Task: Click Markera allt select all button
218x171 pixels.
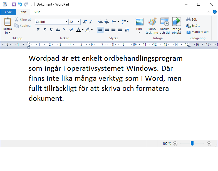Action: tap(197, 32)
